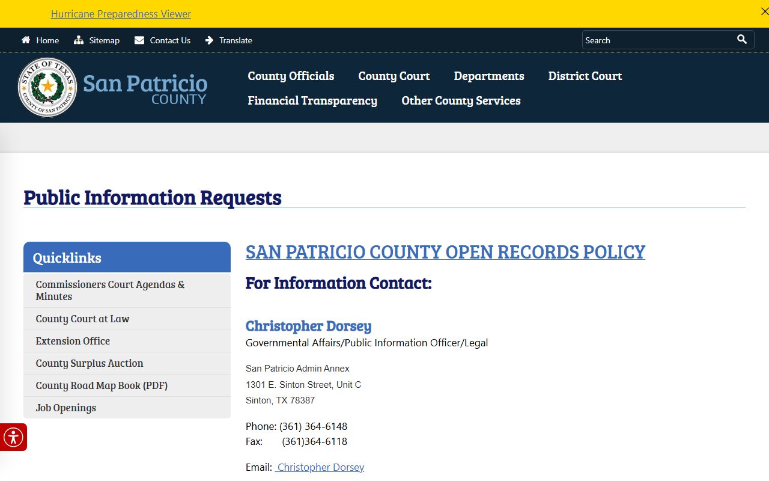Click the Public Information Requests heading
This screenshot has width=769, height=481.
click(x=153, y=197)
